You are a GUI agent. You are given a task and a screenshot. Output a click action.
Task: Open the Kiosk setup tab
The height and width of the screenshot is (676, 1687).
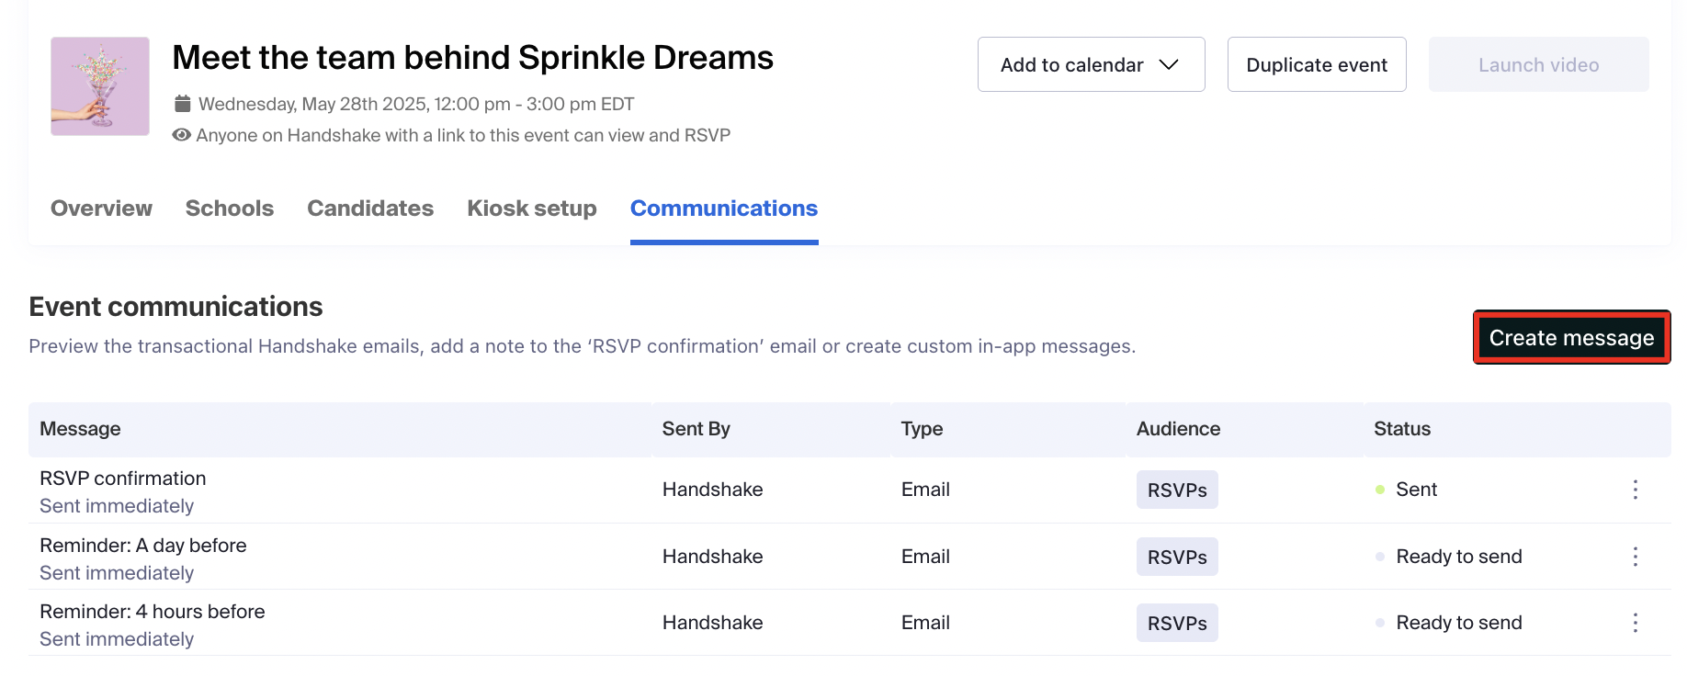(x=532, y=208)
